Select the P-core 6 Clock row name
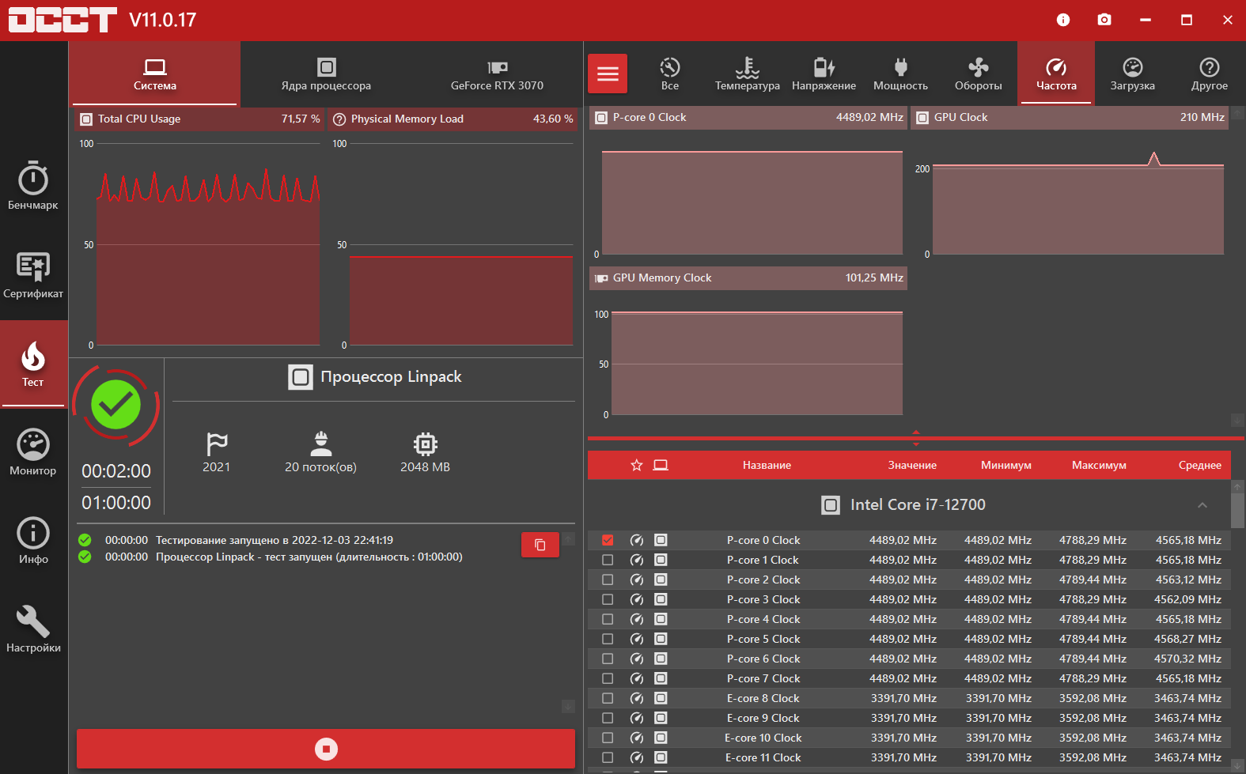The height and width of the screenshot is (774, 1246). (763, 659)
